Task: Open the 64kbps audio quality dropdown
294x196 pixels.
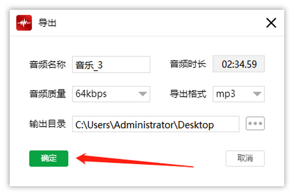Action: point(111,94)
